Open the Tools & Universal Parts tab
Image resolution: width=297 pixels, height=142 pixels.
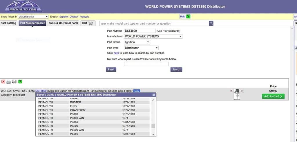pyautogui.click(x=63, y=23)
